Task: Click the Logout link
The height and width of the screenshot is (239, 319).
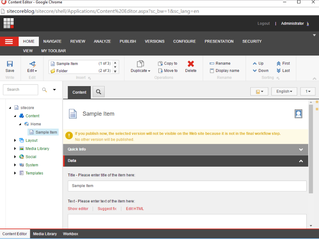Action: tap(263, 24)
